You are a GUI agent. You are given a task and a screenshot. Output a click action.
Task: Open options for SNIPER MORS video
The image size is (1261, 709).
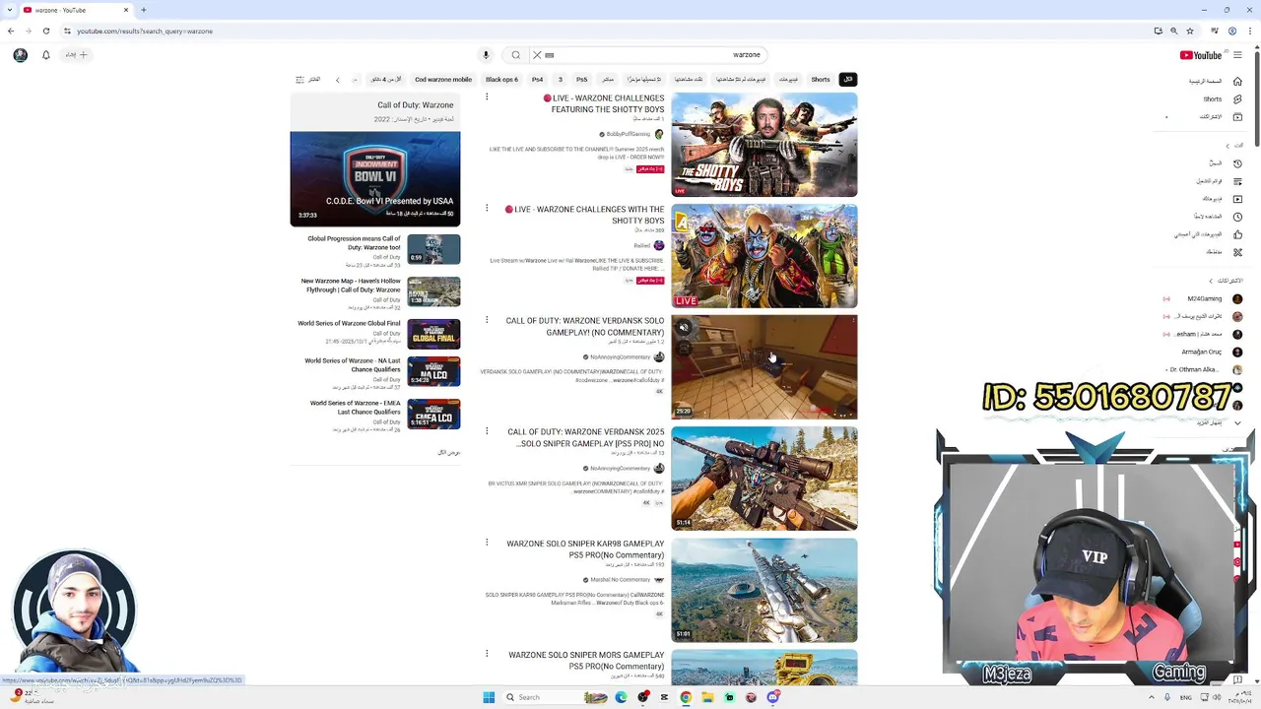pyautogui.click(x=487, y=654)
